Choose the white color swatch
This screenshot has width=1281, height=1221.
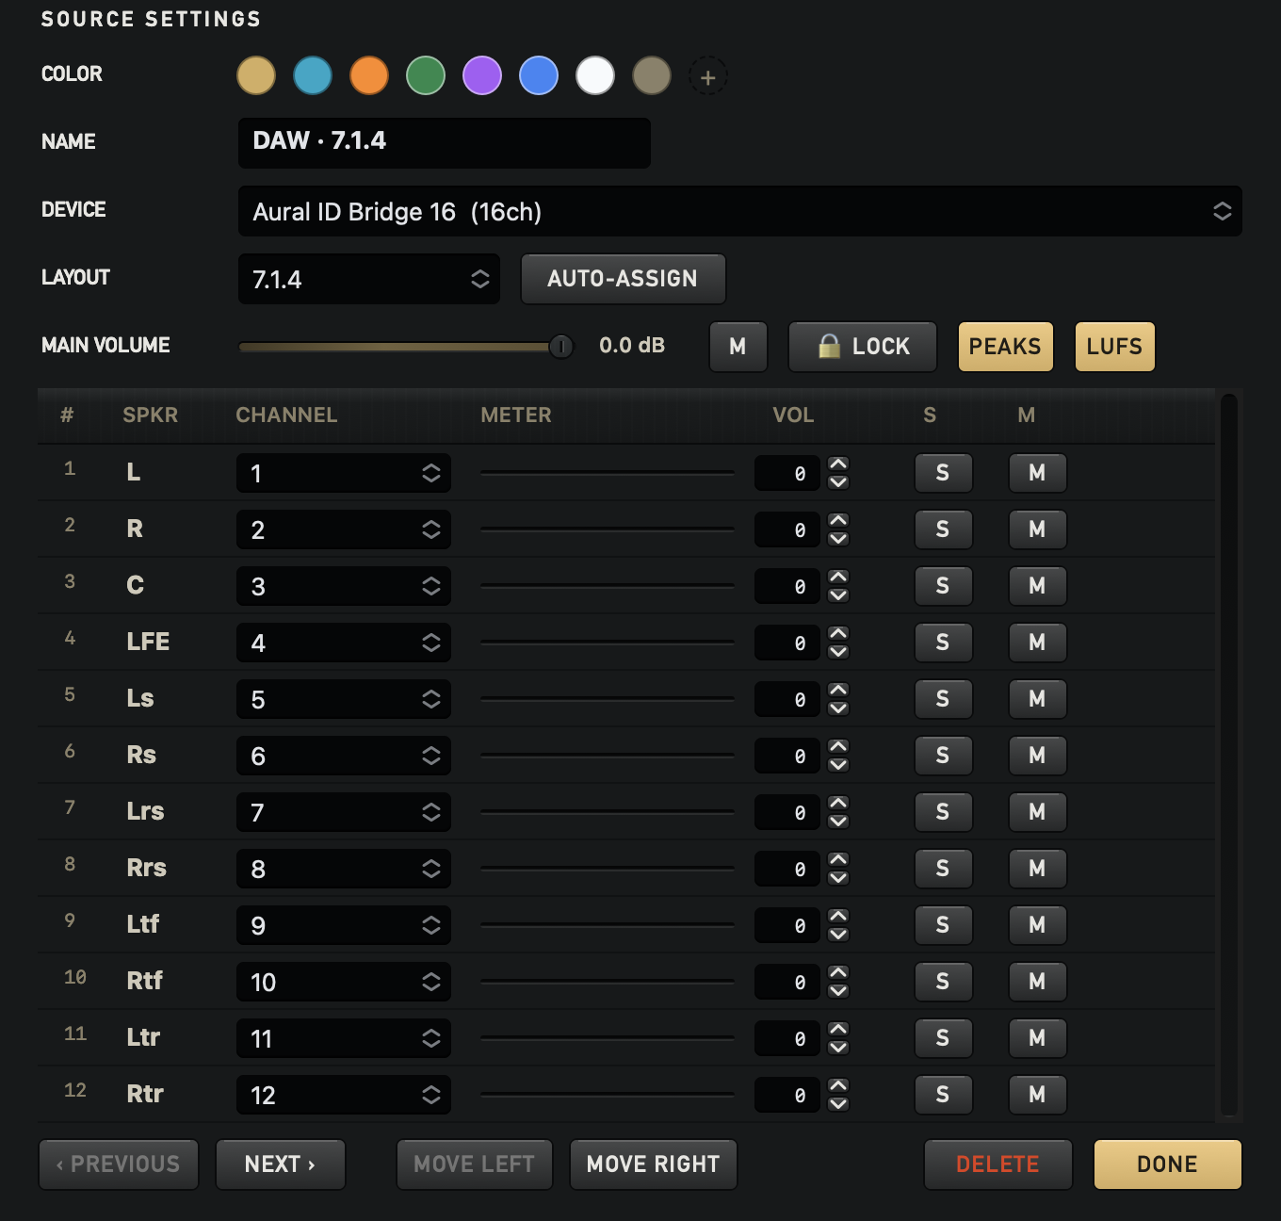pos(595,76)
